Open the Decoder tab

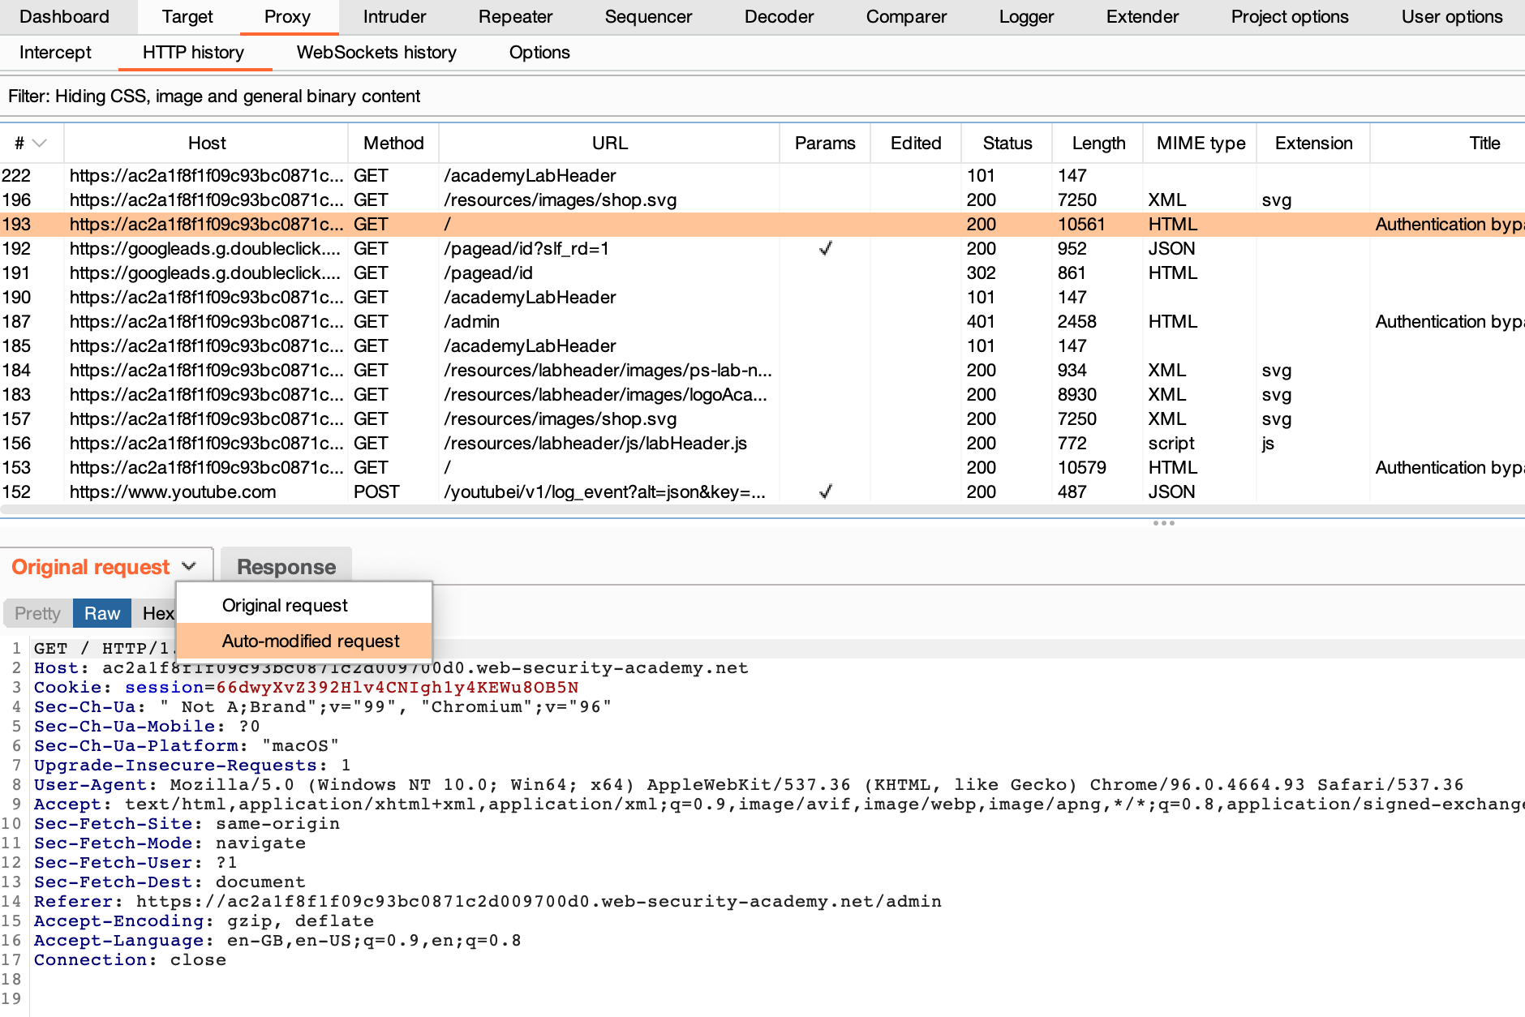(778, 16)
